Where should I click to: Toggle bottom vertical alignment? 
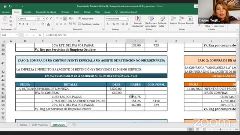65,18
